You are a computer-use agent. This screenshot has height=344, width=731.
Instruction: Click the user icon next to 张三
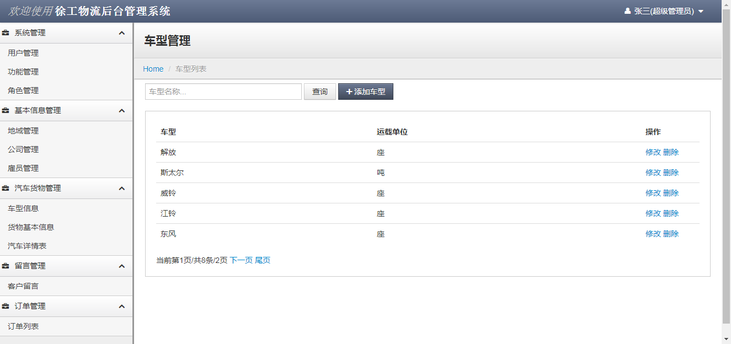click(x=627, y=11)
